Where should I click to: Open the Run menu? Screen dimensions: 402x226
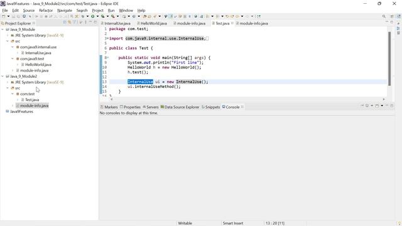click(111, 11)
